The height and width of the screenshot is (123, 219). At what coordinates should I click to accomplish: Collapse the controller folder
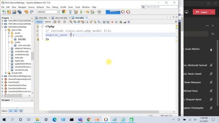pyautogui.click(x=9, y=36)
